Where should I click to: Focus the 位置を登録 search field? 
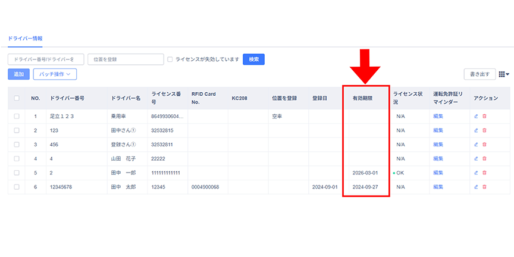tap(126, 59)
